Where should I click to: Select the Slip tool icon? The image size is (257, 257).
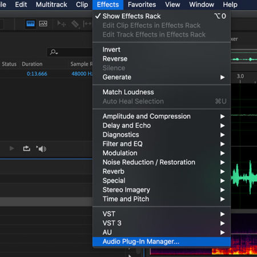87,24
